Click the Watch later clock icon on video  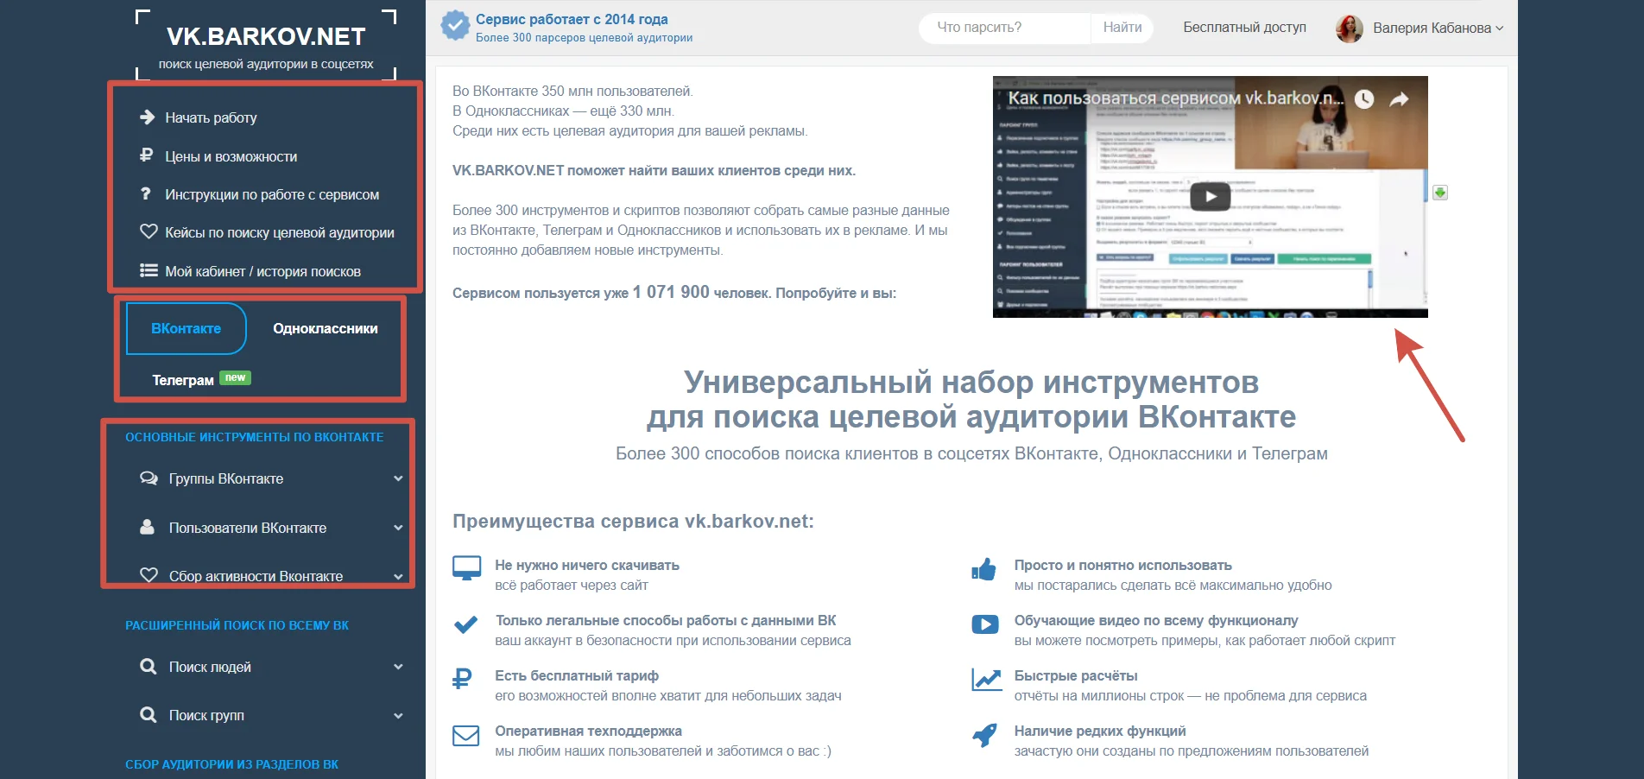tap(1364, 99)
